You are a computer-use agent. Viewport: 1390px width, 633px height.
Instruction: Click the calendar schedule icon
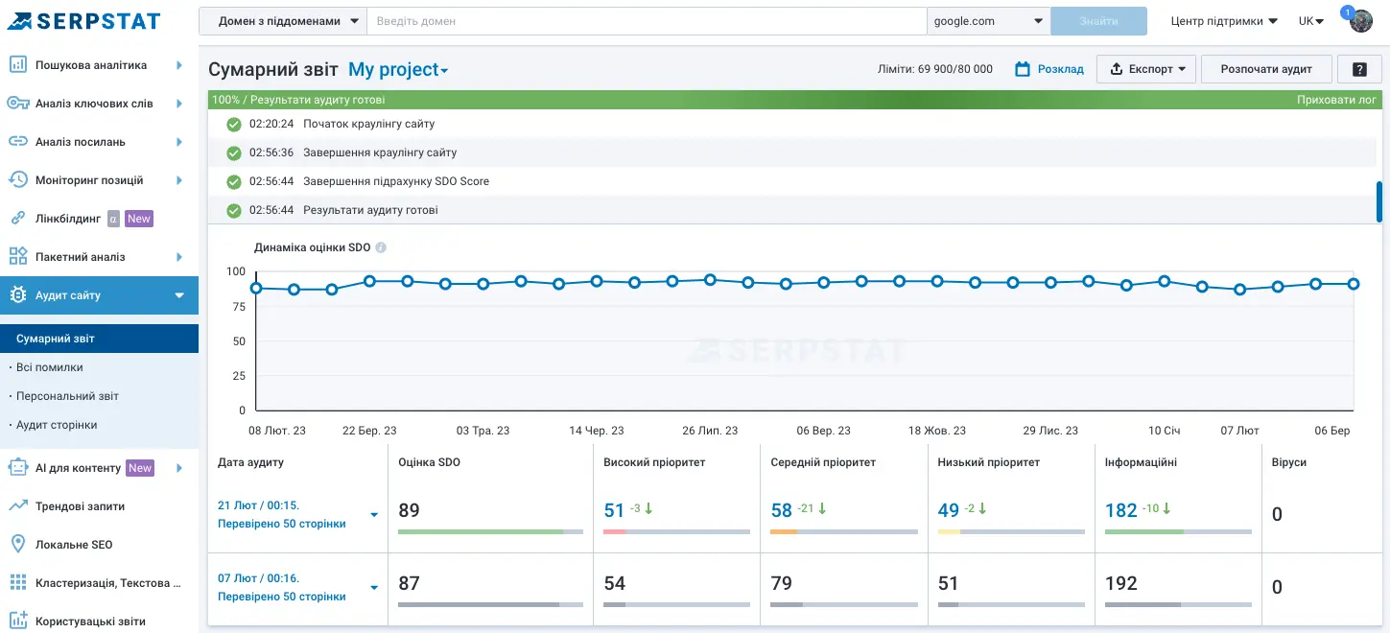point(1023,69)
